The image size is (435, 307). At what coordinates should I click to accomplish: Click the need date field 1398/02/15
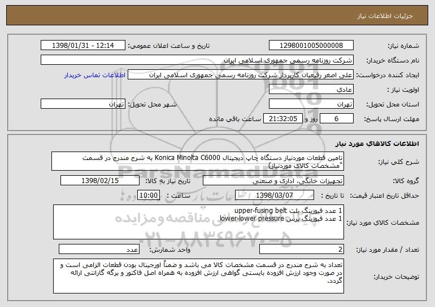tap(100, 181)
